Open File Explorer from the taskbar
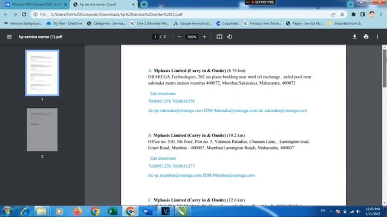Image resolution: width=387 pixels, height=217 pixels. tap(42, 212)
